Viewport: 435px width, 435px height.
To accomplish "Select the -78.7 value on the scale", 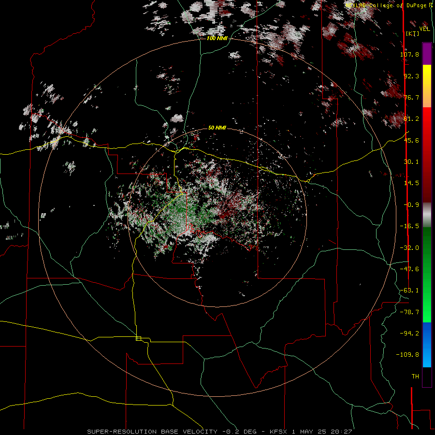I will [409, 312].
